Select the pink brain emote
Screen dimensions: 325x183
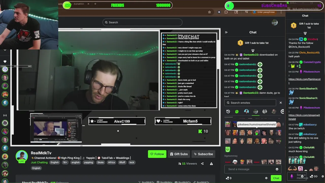coord(279,125)
